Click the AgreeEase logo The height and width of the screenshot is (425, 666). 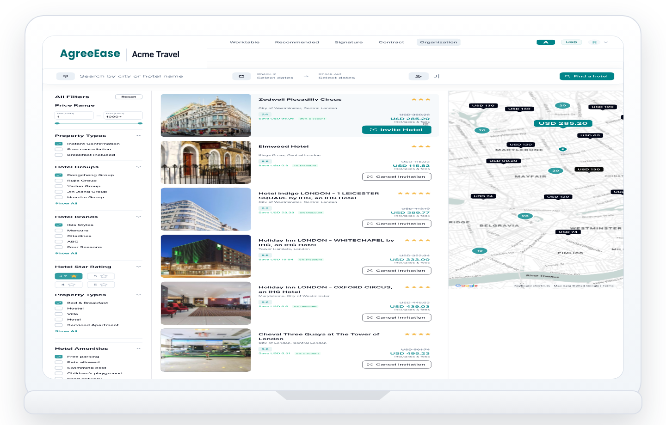90,54
